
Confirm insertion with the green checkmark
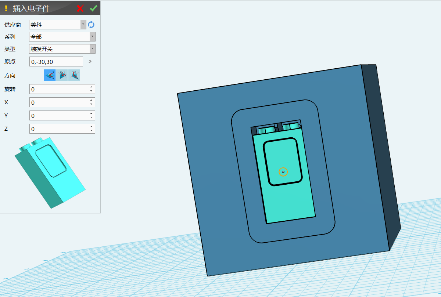click(93, 8)
